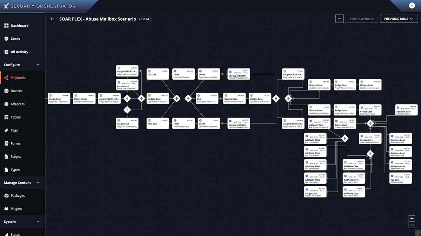Zoom in on the canvas with the plus button
Screen dimensions: 421x236
[412, 218]
